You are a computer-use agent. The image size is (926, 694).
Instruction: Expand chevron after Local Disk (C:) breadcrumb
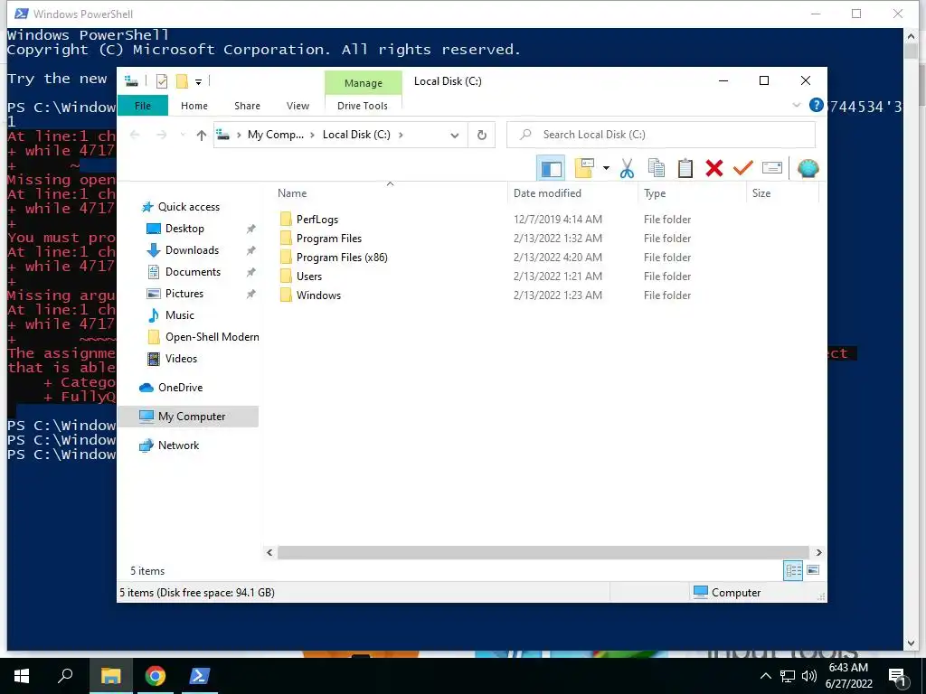pyautogui.click(x=401, y=136)
